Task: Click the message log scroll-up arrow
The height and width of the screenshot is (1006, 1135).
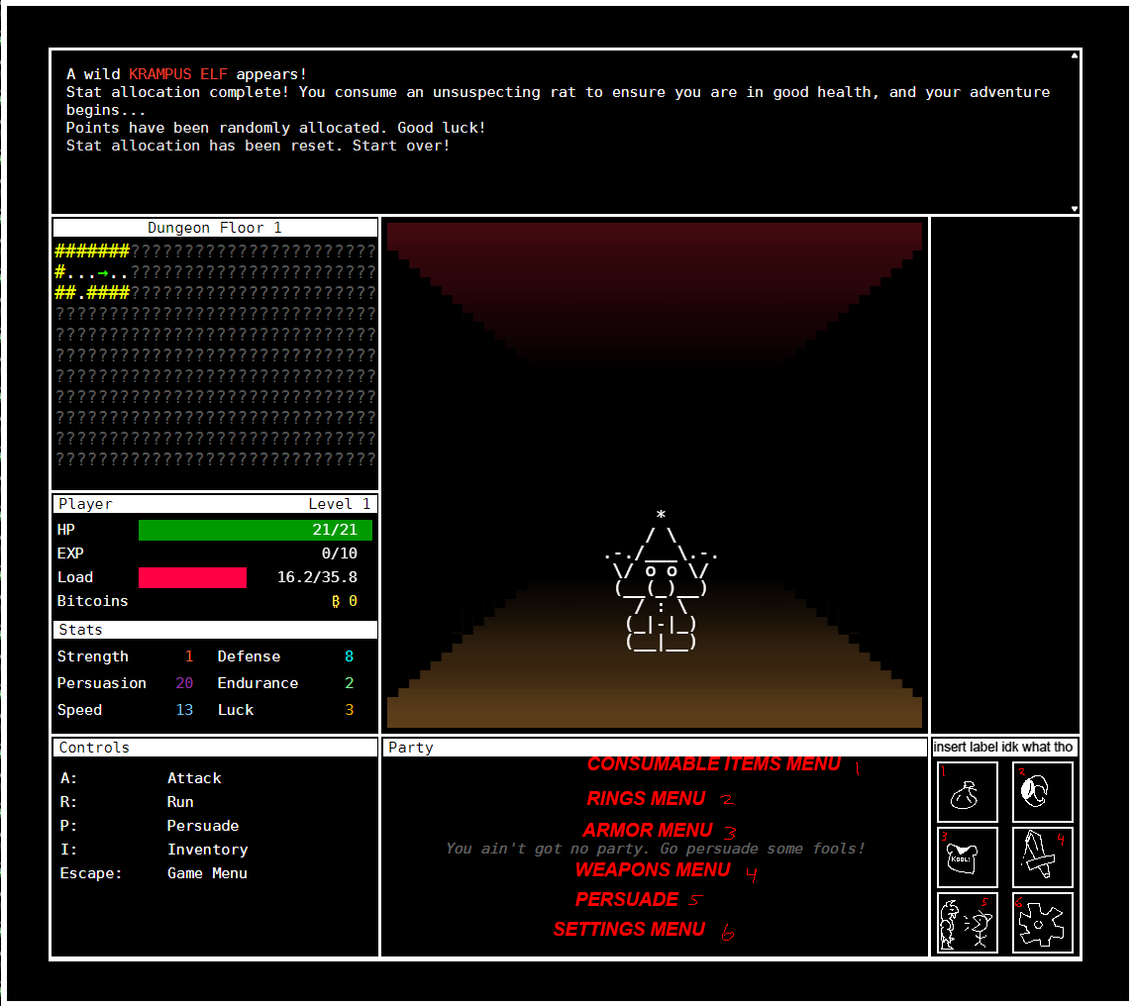Action: coord(1075,55)
